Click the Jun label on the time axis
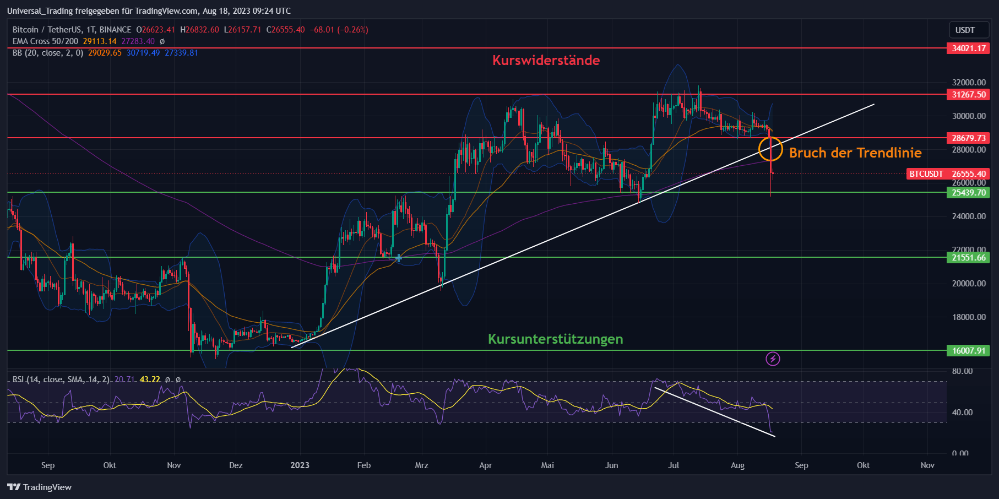This screenshot has width=999, height=499. point(611,465)
